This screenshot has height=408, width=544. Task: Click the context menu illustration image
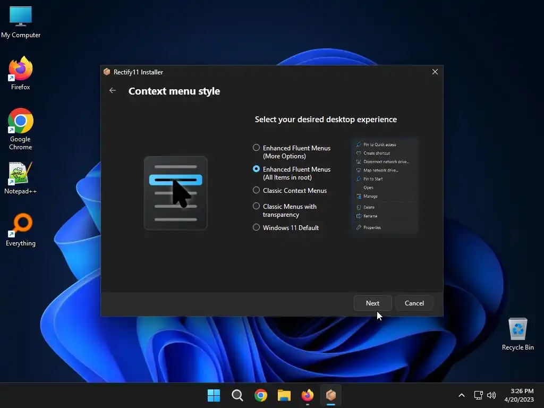(175, 193)
